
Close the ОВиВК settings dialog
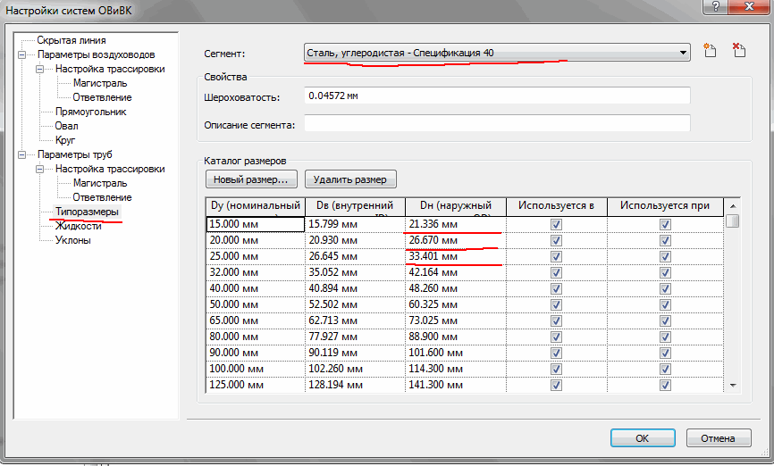point(749,6)
